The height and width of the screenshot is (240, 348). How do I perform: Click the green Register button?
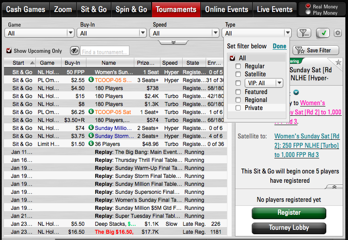click(289, 213)
